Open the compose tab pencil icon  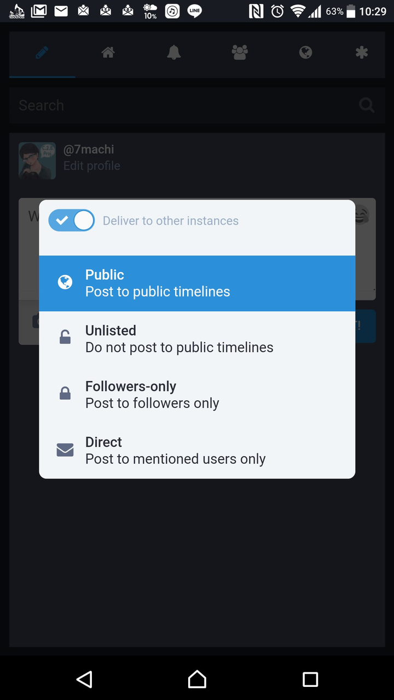42,53
